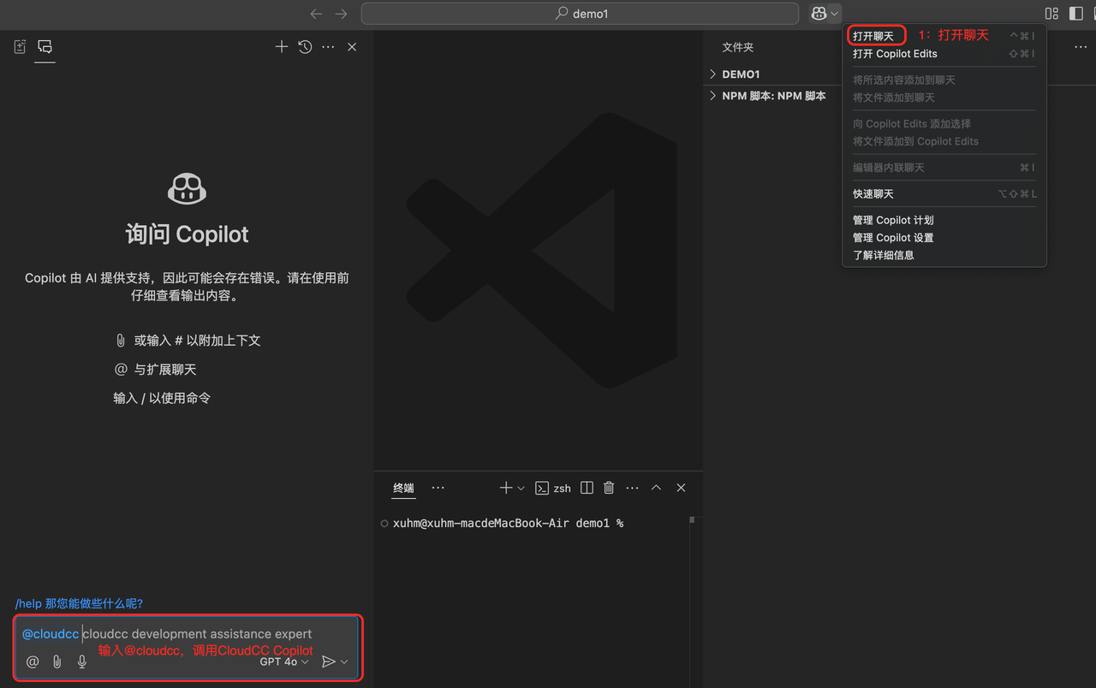Click the Copilot icon in title bar
The image size is (1096, 688).
tap(819, 13)
